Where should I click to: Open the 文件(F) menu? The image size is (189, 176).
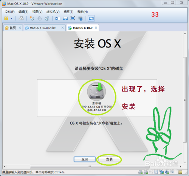click(x=10, y=12)
